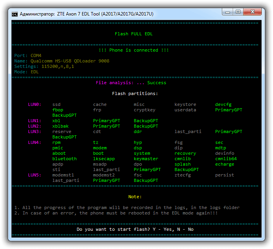Click the 'ssd' partition name
Viewport: 273px width, 249px height.
click(56, 104)
